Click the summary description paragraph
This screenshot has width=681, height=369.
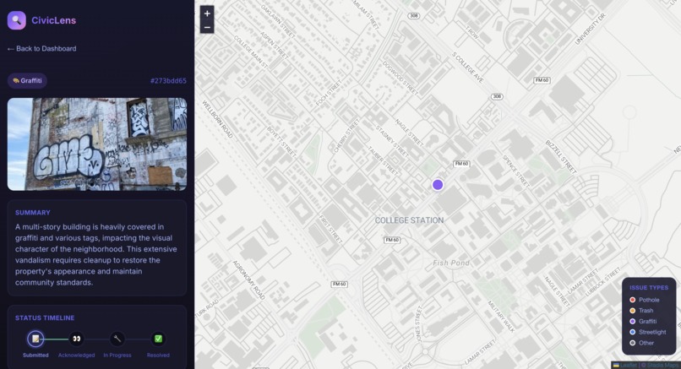96,255
